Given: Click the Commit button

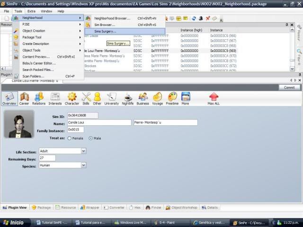Looking at the screenshot, I should [289, 87].
